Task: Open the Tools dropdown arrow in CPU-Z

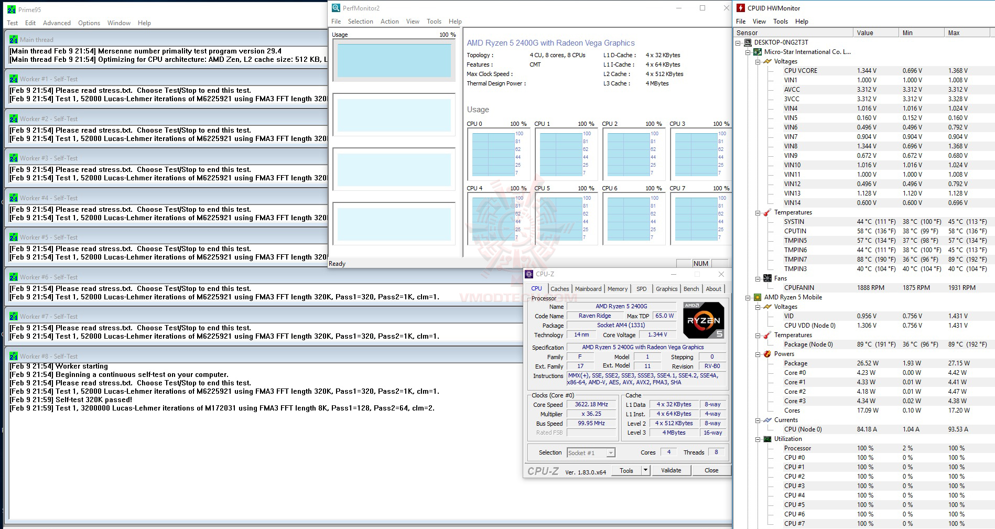Action: tap(646, 470)
